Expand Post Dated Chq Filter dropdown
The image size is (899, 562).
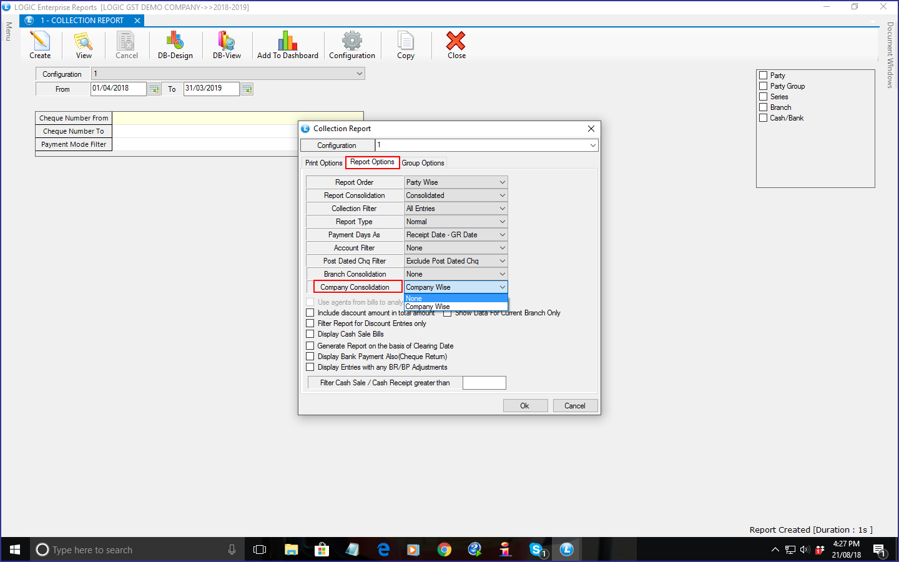click(456, 261)
